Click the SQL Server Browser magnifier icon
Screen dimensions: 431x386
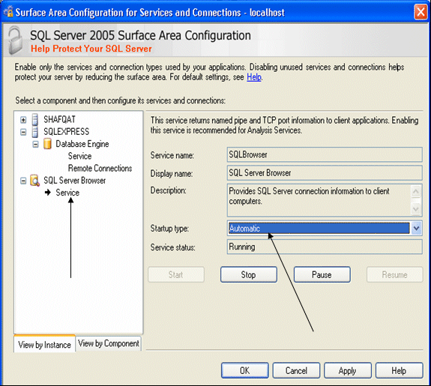tap(35, 181)
